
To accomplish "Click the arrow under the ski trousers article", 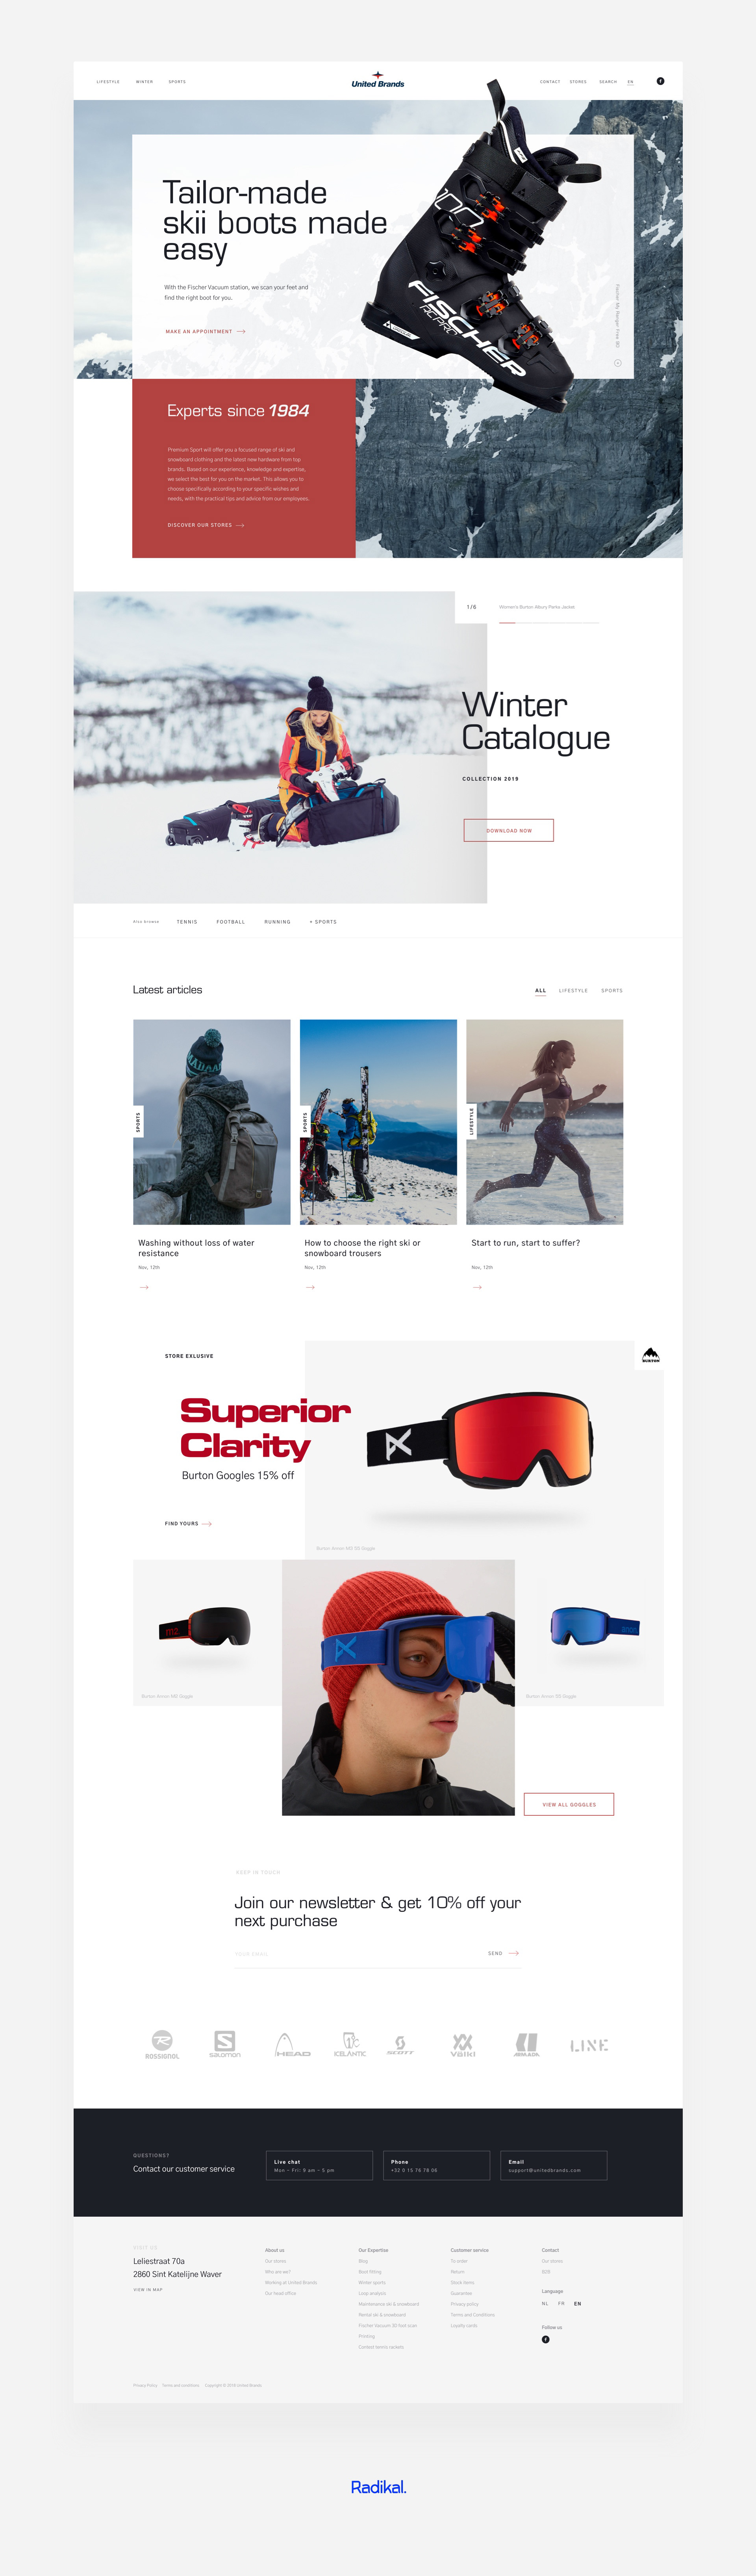I will click(310, 1287).
